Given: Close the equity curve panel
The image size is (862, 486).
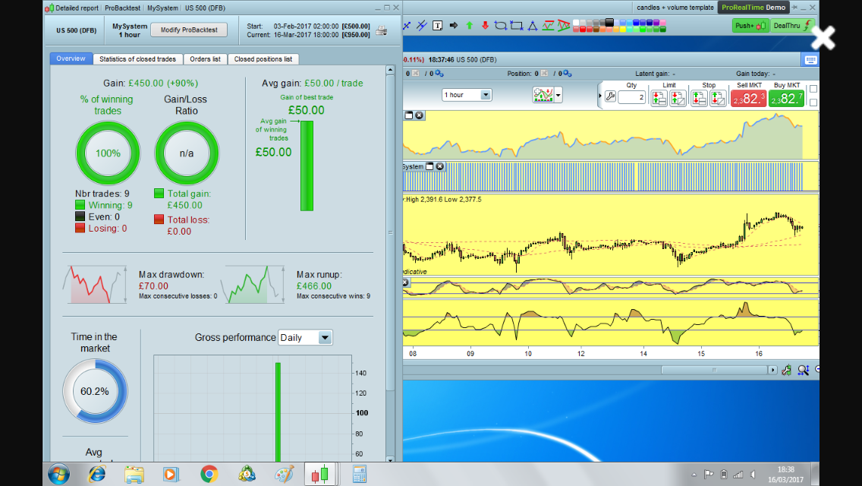Looking at the screenshot, I should (x=420, y=115).
